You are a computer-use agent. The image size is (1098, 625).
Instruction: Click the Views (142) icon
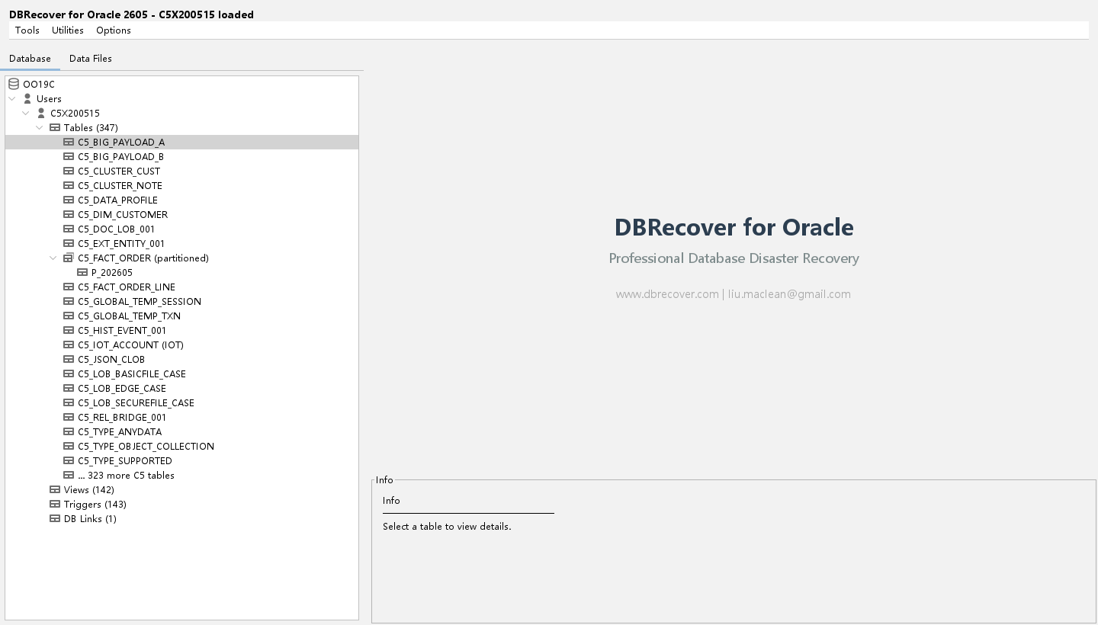(55, 490)
